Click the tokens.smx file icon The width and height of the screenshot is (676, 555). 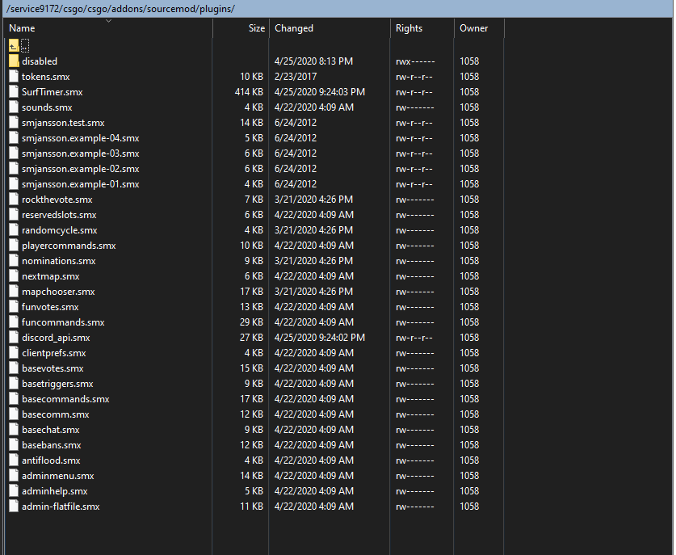click(x=13, y=76)
